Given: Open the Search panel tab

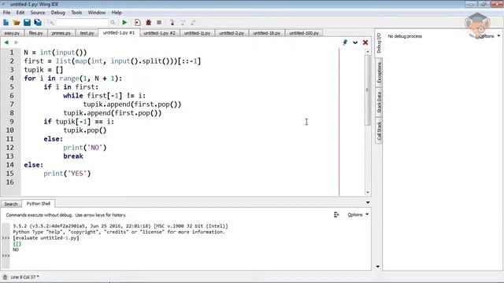Looking at the screenshot, I should (x=10, y=204).
